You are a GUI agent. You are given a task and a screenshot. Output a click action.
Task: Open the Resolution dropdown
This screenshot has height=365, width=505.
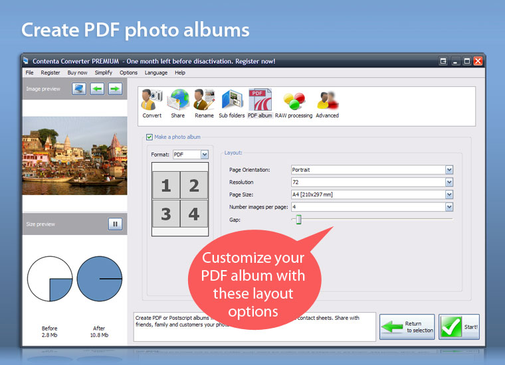tap(449, 183)
